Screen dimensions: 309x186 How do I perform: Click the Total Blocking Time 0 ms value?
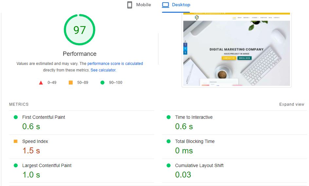pos(184,151)
